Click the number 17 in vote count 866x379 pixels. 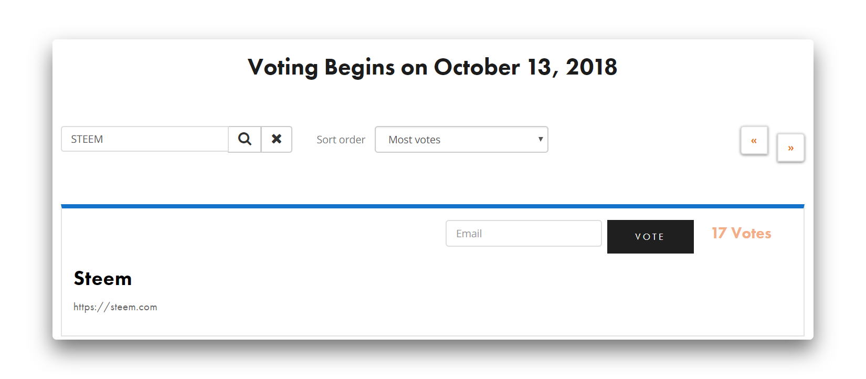[x=719, y=233]
